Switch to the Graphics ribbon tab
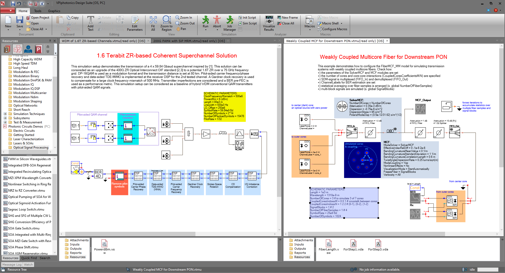Screen dimensions: 505x273 pos(54,11)
